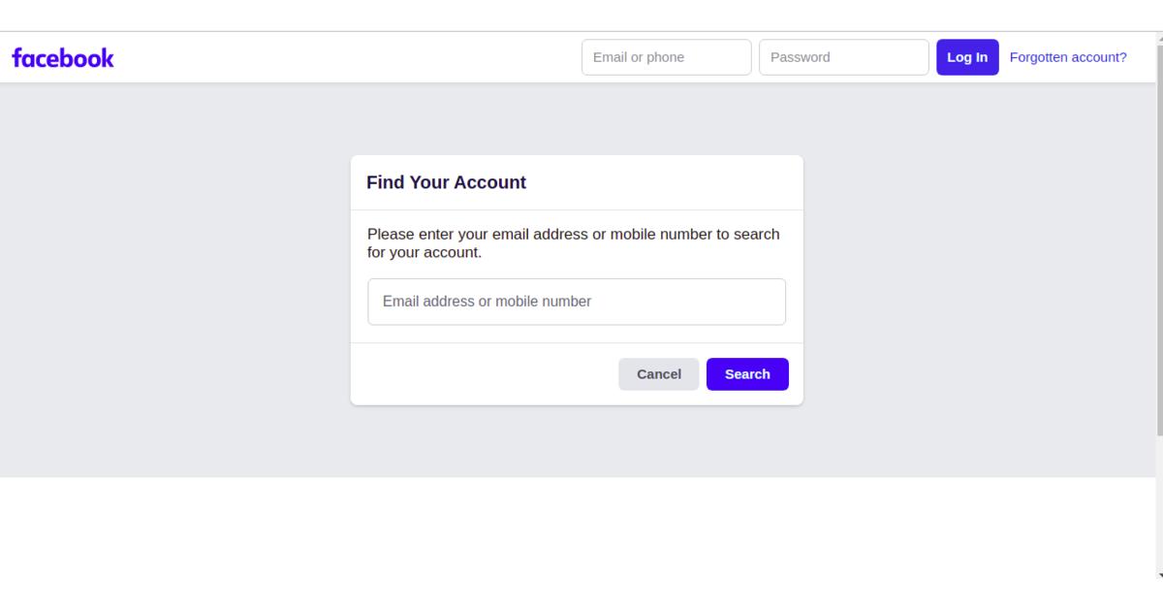Click the white footer area below gray section
Screen dimensions: 1163x609
click(x=581, y=527)
